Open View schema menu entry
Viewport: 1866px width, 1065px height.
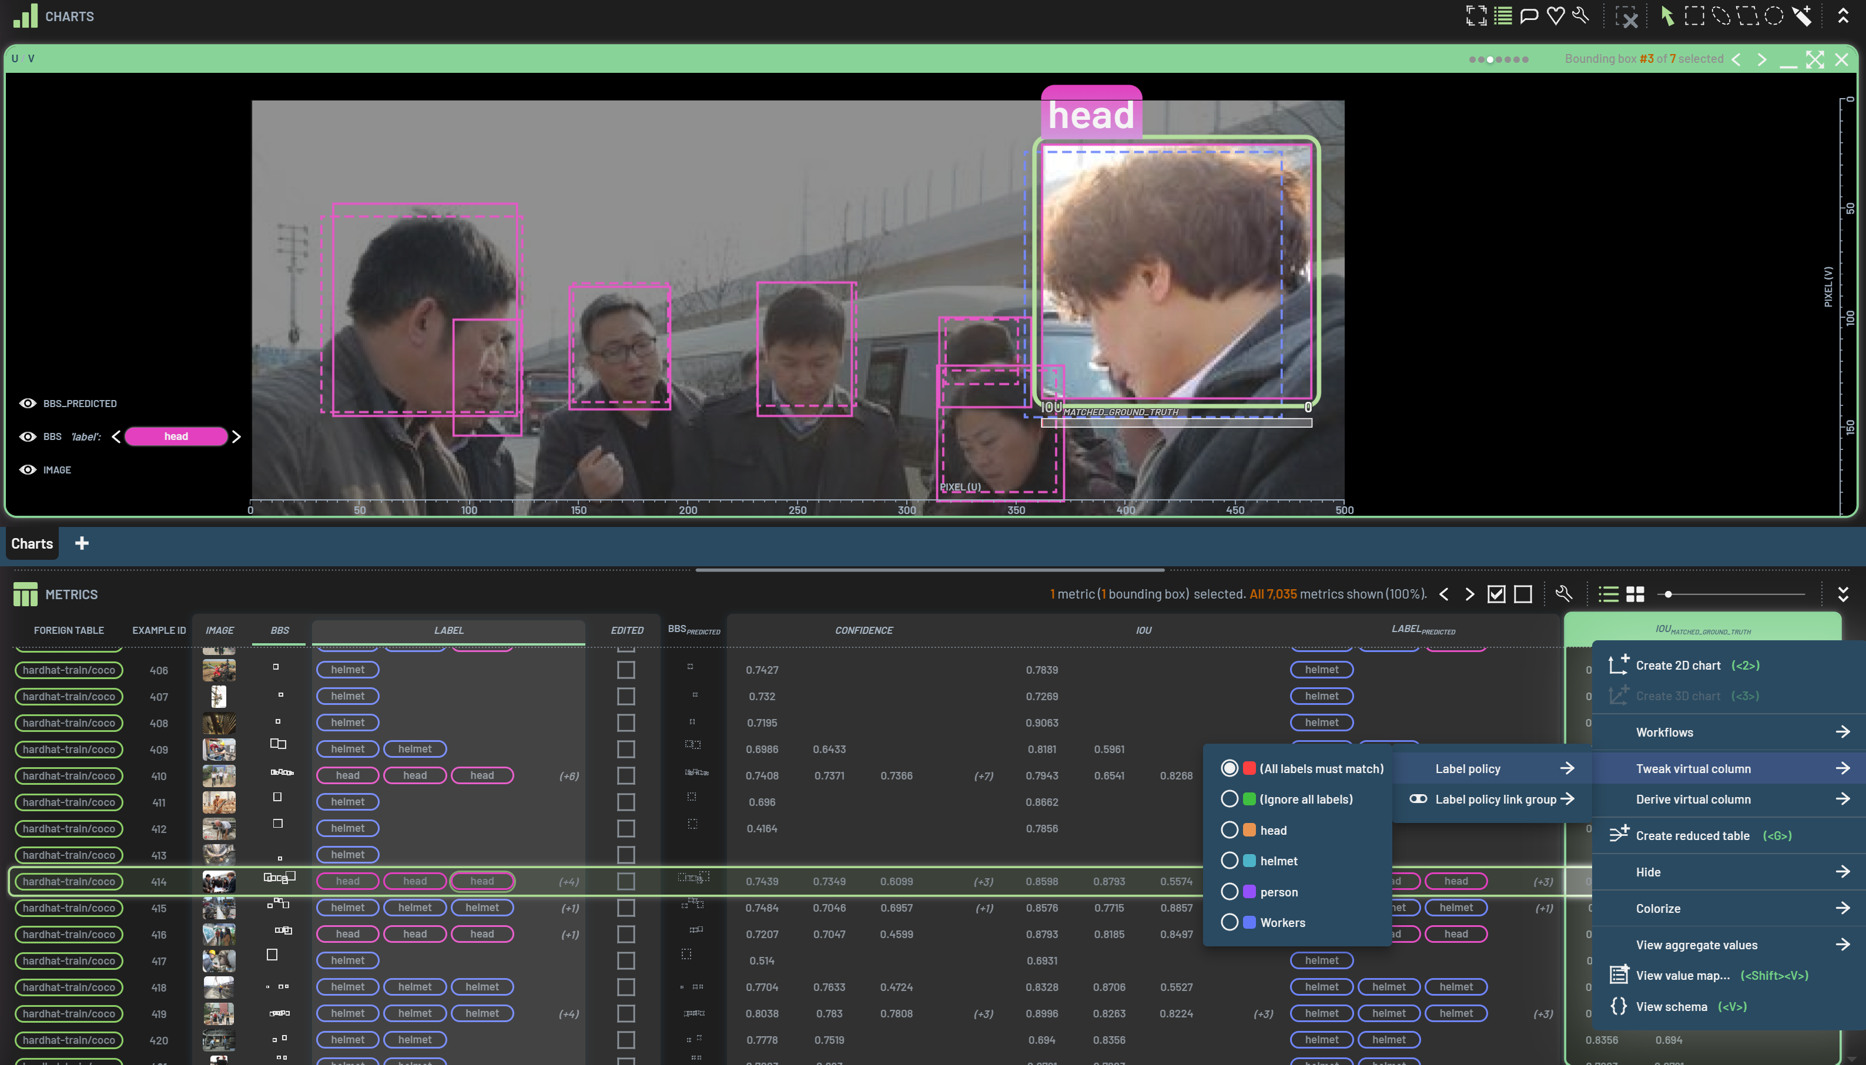coord(1671,1006)
